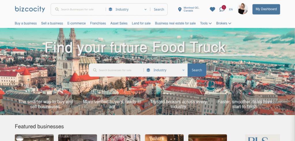
Task: Click the My Dashboard button
Action: coord(266,9)
